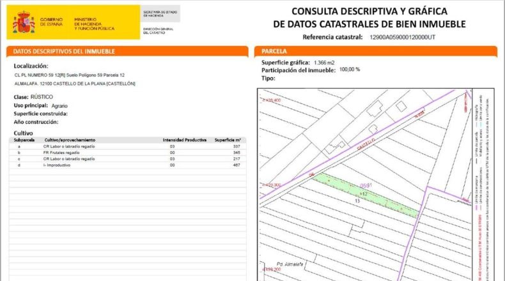Click parcel number 13 on the map
The width and height of the screenshot is (505, 281).
coord(357,201)
